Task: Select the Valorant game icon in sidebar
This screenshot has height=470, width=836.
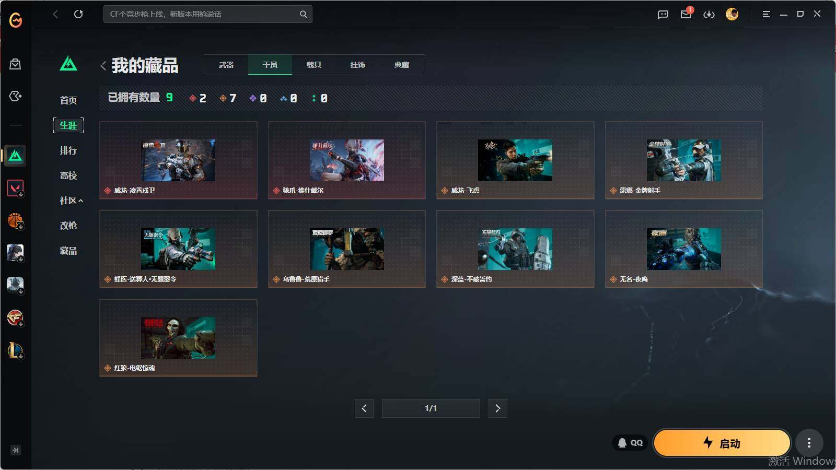Action: click(16, 188)
